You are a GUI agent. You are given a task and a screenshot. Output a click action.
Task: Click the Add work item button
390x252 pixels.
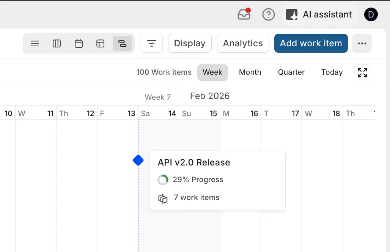tap(311, 43)
